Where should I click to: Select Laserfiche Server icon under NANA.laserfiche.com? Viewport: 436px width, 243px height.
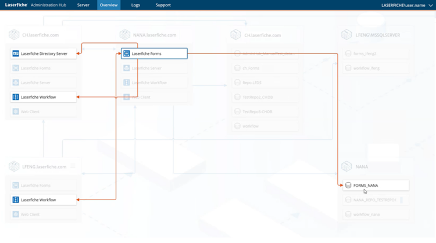click(127, 68)
